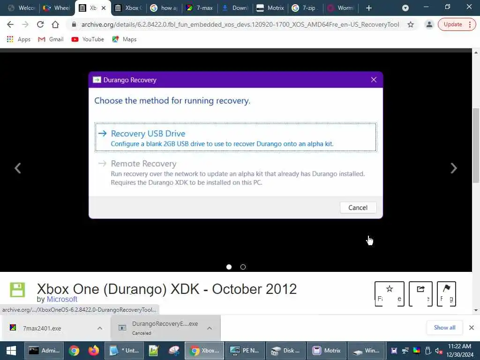Switch to the 7-zip Google tab

(x=306, y=8)
